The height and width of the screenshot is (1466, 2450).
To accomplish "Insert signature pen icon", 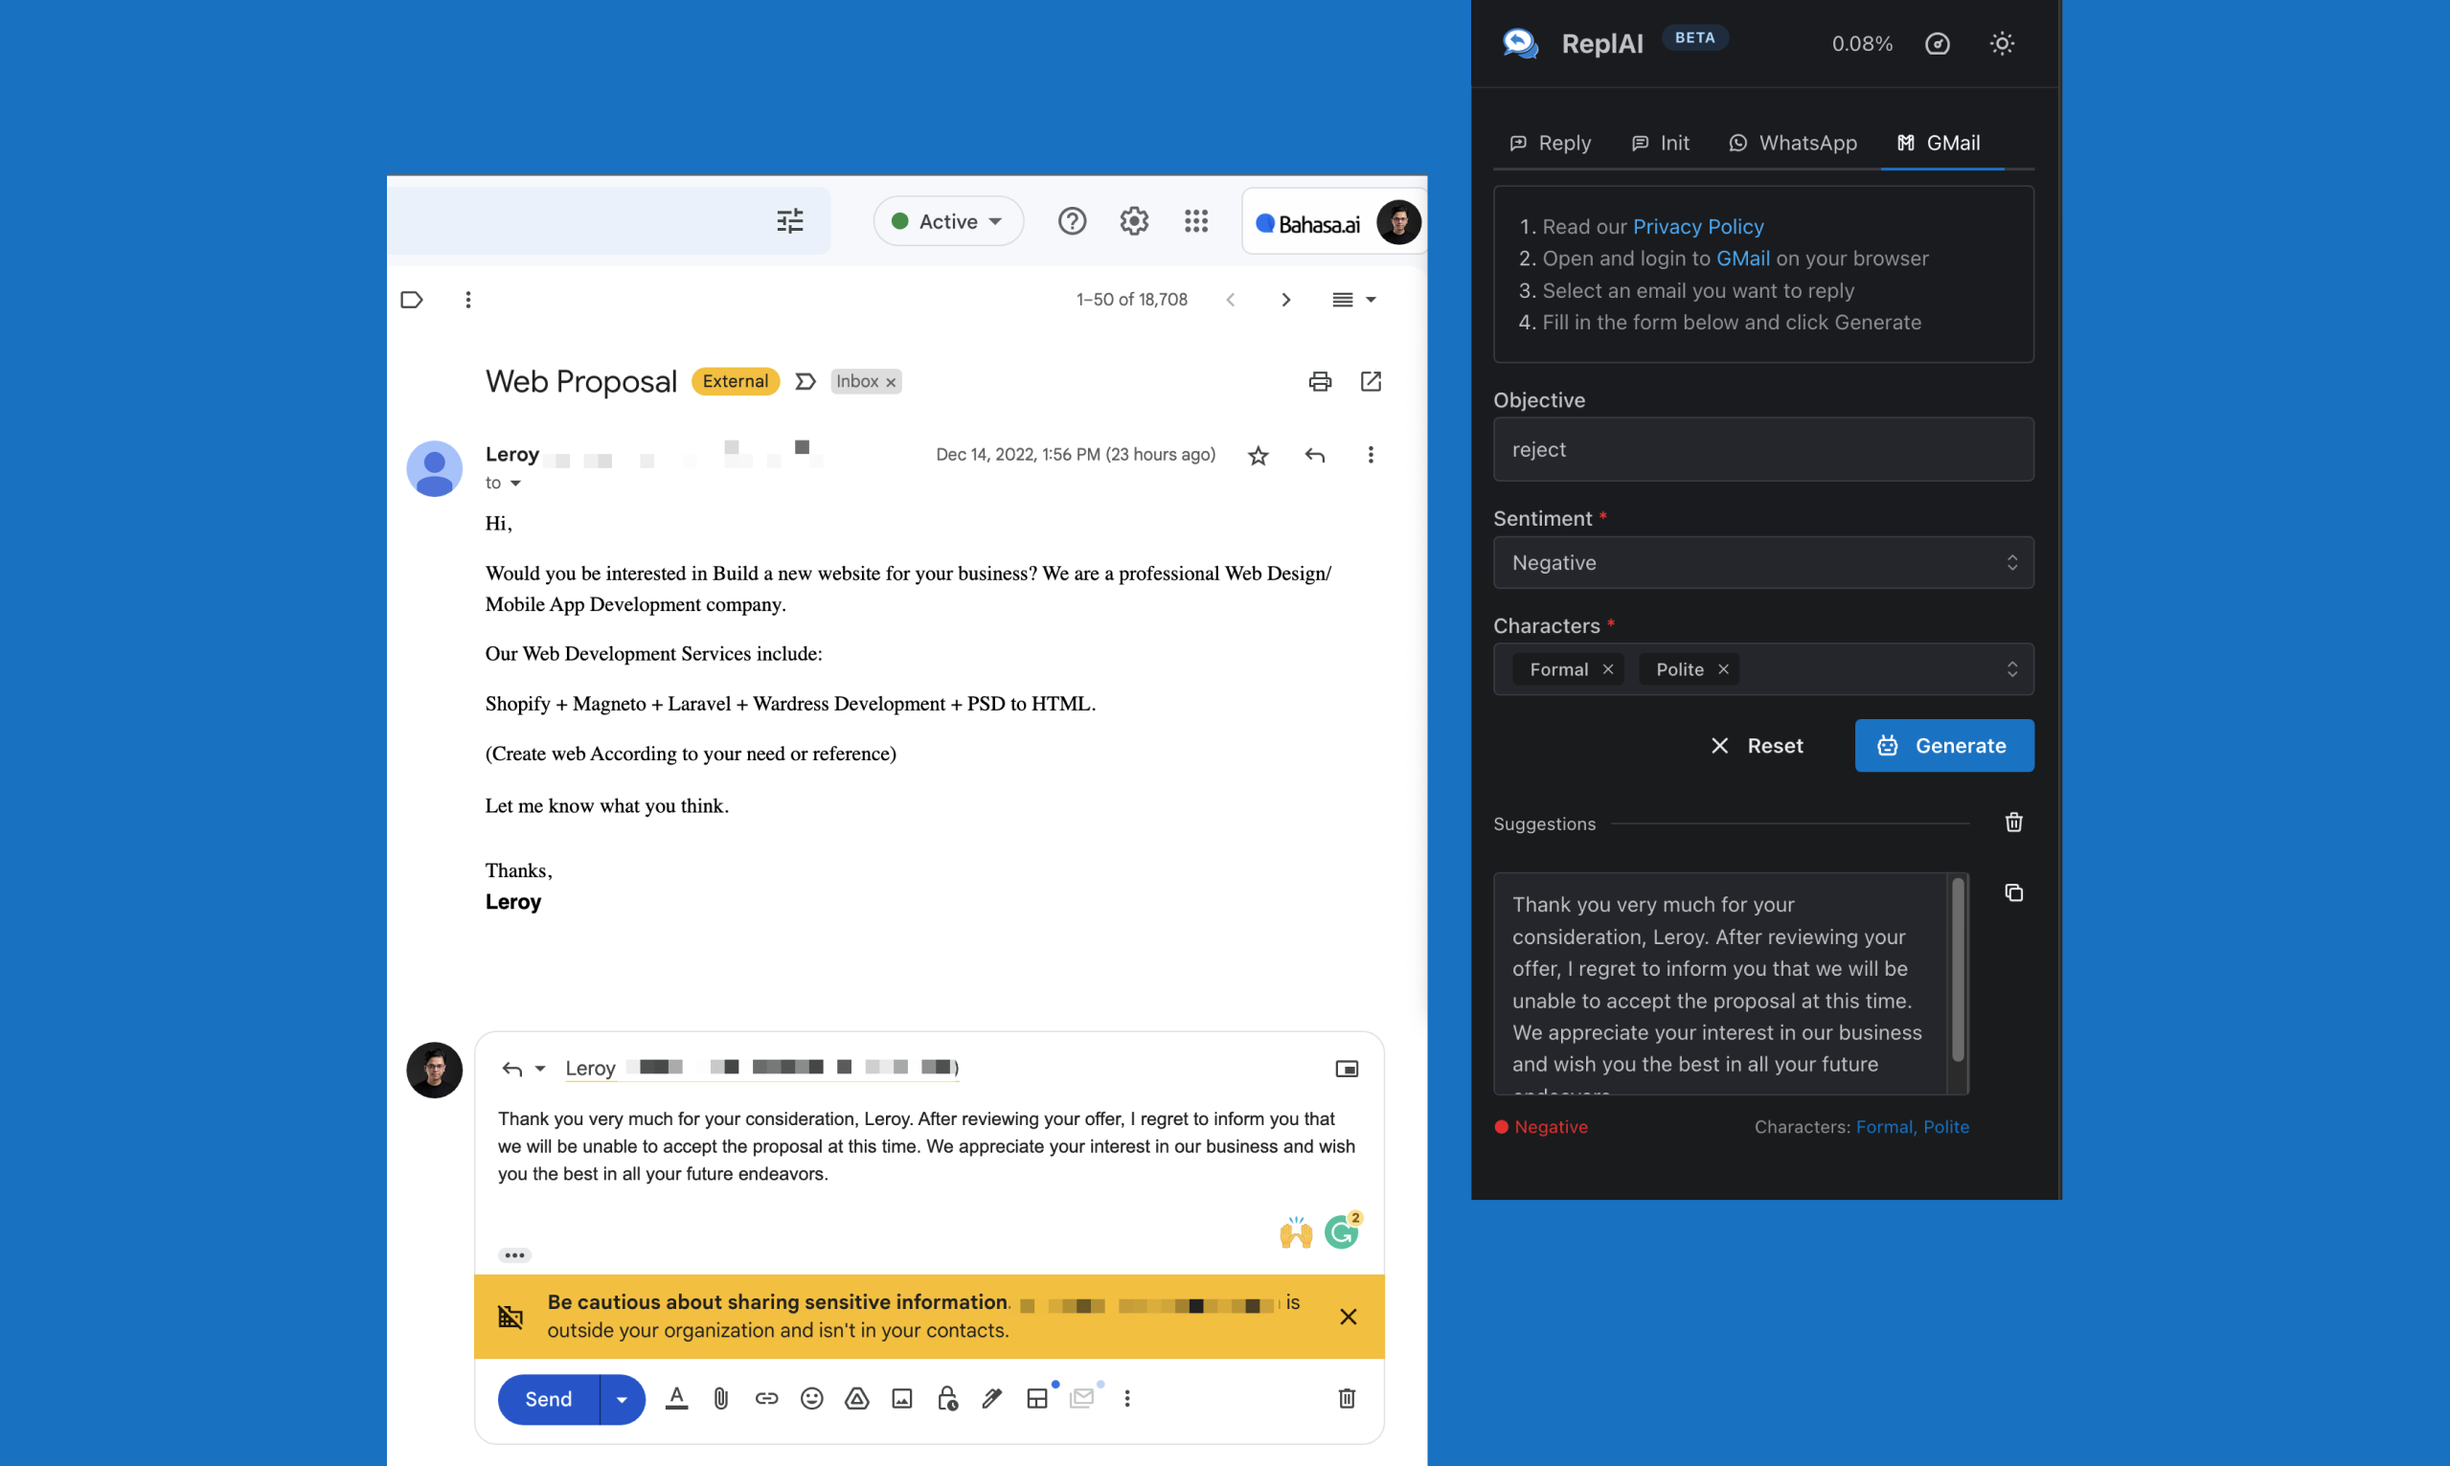I will coord(992,1398).
